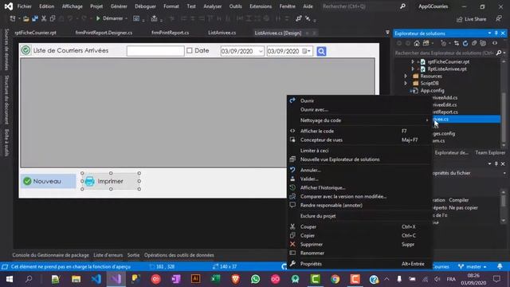Open Adobe Illustrator from the taskbar
The height and width of the screenshot is (287, 510).
coord(196,279)
